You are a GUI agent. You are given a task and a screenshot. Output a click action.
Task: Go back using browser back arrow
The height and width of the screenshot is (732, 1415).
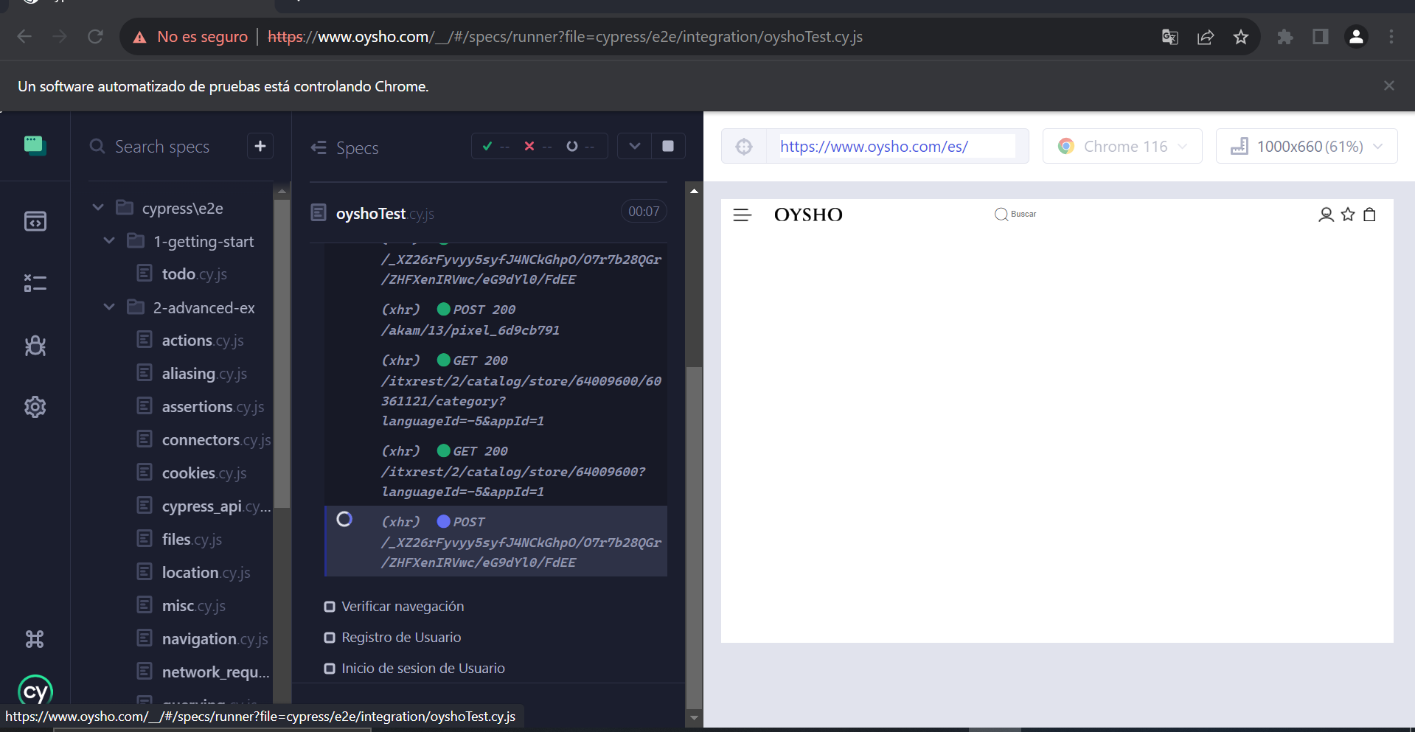pos(24,36)
